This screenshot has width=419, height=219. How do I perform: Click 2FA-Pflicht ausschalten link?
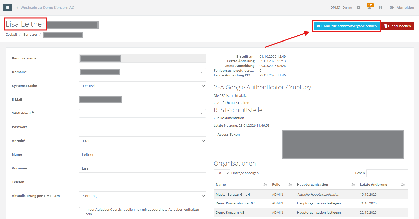click(231, 103)
